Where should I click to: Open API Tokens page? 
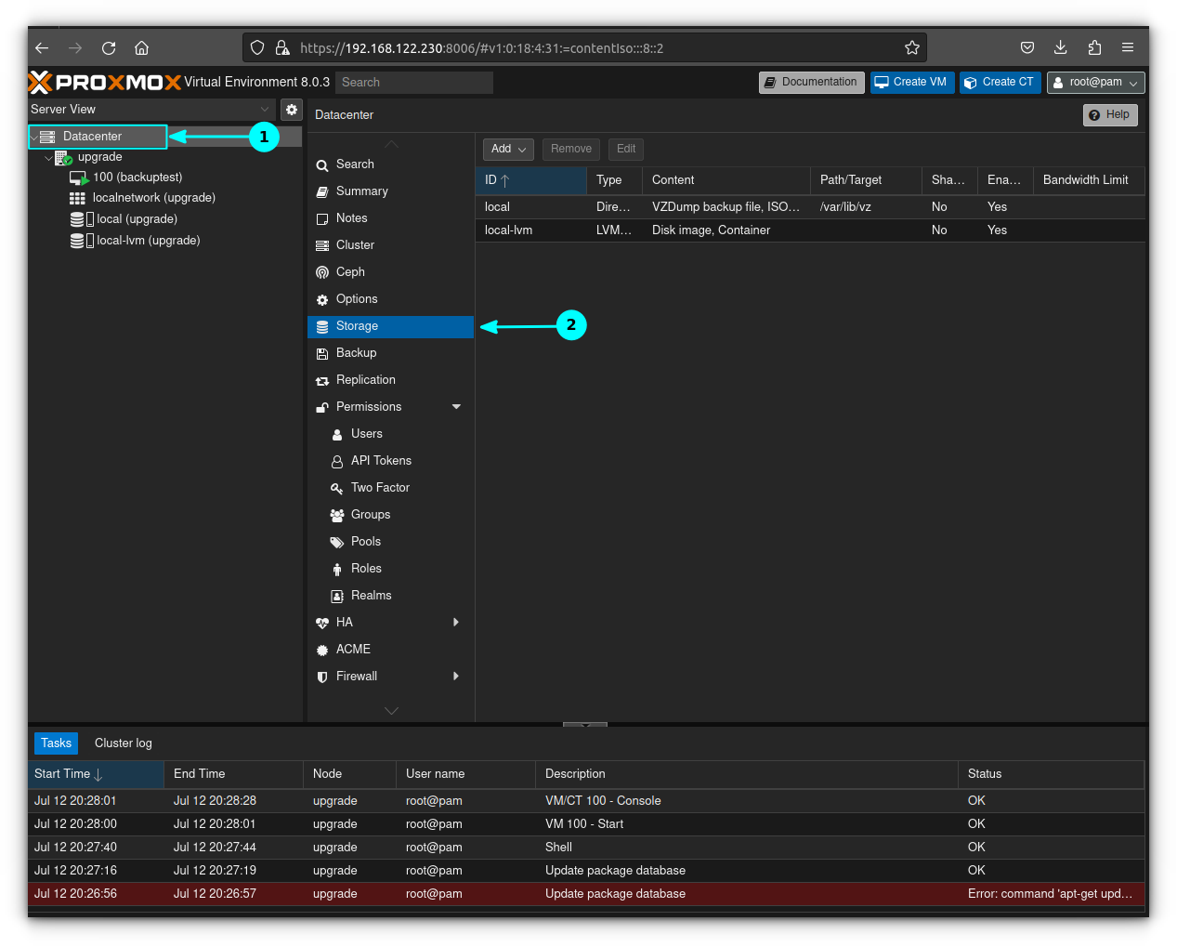(390, 461)
